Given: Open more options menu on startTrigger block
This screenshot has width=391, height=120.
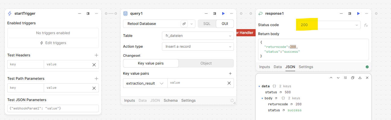Looking at the screenshot, I should click(96, 13).
